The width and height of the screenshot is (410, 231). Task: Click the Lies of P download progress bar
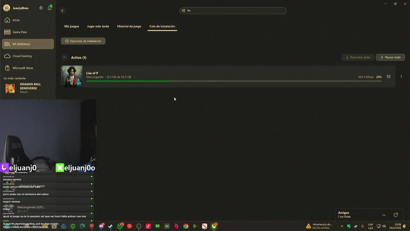coord(234,81)
